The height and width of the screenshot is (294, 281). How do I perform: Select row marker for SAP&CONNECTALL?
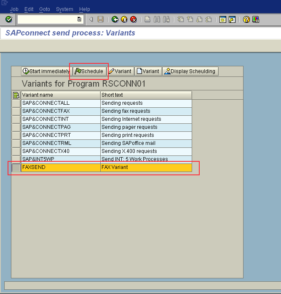[x=16, y=103]
